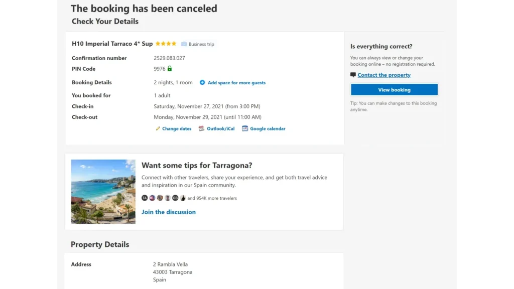Click the confirmation number 2529.083.027
This screenshot has width=514, height=289.
[169, 58]
